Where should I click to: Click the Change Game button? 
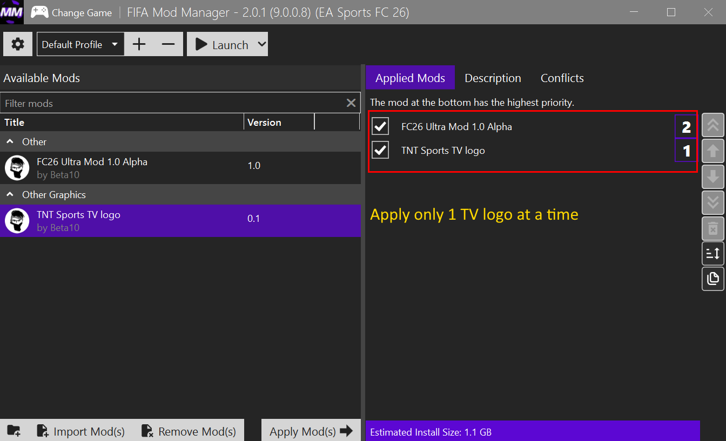click(71, 12)
